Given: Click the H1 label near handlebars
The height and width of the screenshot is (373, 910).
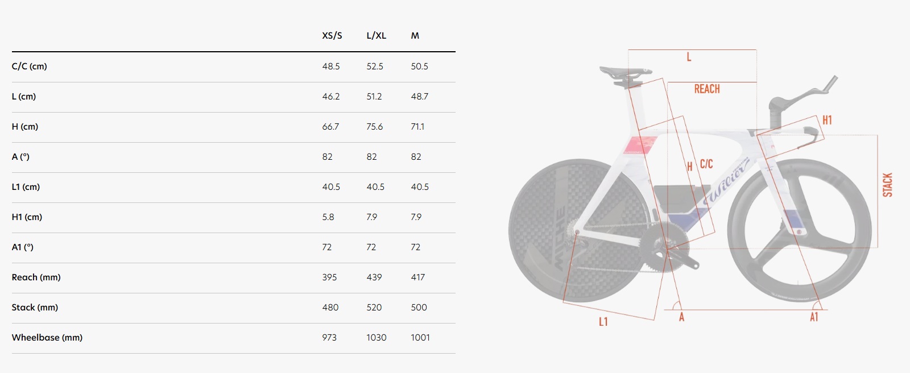Looking at the screenshot, I should (827, 120).
